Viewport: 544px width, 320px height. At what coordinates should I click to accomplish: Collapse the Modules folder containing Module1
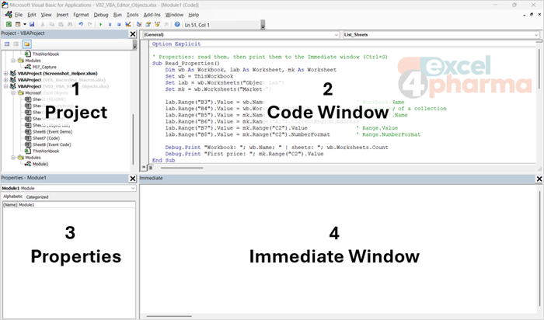13,158
